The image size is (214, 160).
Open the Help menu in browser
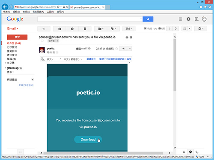60,12
